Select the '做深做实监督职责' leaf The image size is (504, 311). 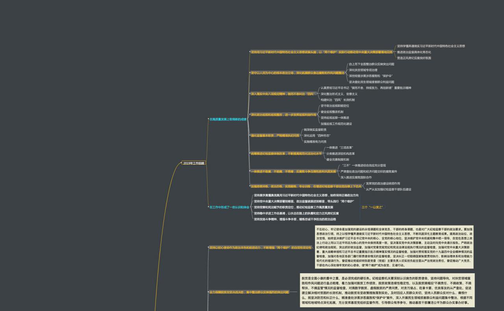click(x=315, y=130)
